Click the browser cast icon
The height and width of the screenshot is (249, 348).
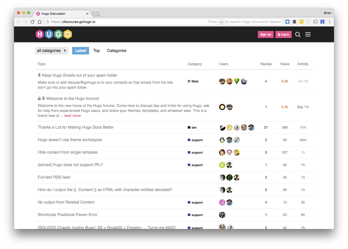click(315, 22)
